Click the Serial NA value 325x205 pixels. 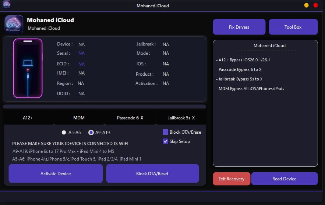pyautogui.click(x=81, y=53)
